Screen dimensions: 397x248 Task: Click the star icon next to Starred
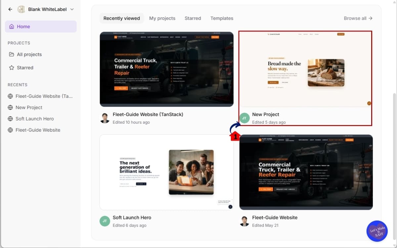[x=12, y=67]
